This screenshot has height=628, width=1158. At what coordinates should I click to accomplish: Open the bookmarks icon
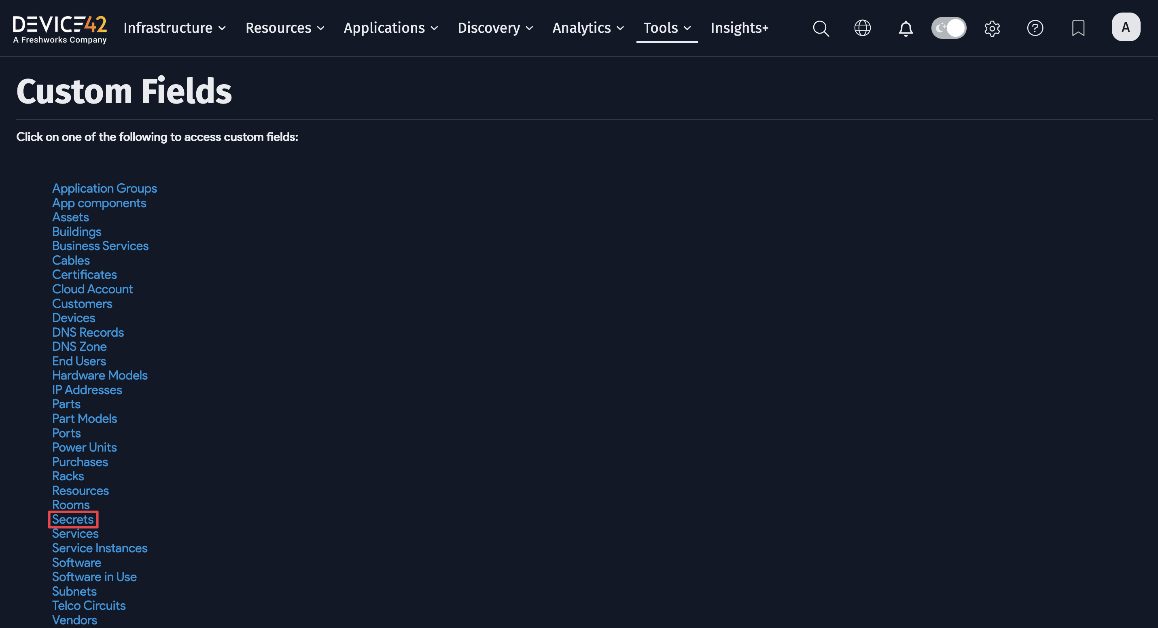click(1078, 28)
